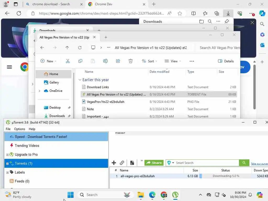Show hidden system tray icons
This screenshot has width=268, height=201.
point(200,195)
